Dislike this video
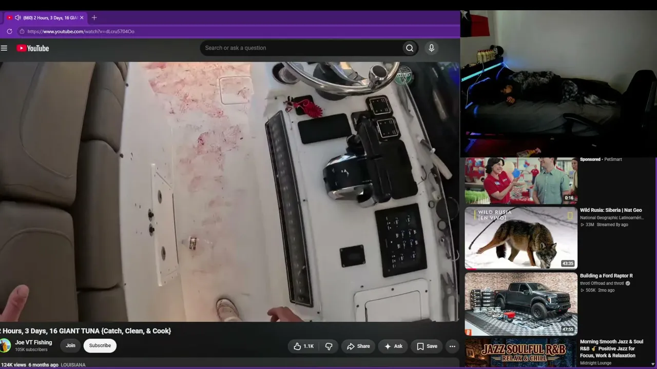657x369 pixels. click(329, 346)
